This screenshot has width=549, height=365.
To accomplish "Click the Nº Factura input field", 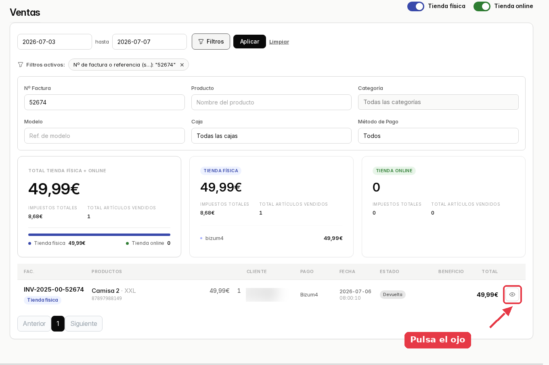I will point(104,102).
